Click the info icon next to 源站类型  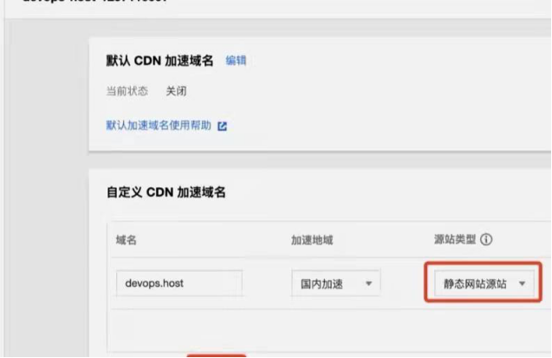[486, 240]
